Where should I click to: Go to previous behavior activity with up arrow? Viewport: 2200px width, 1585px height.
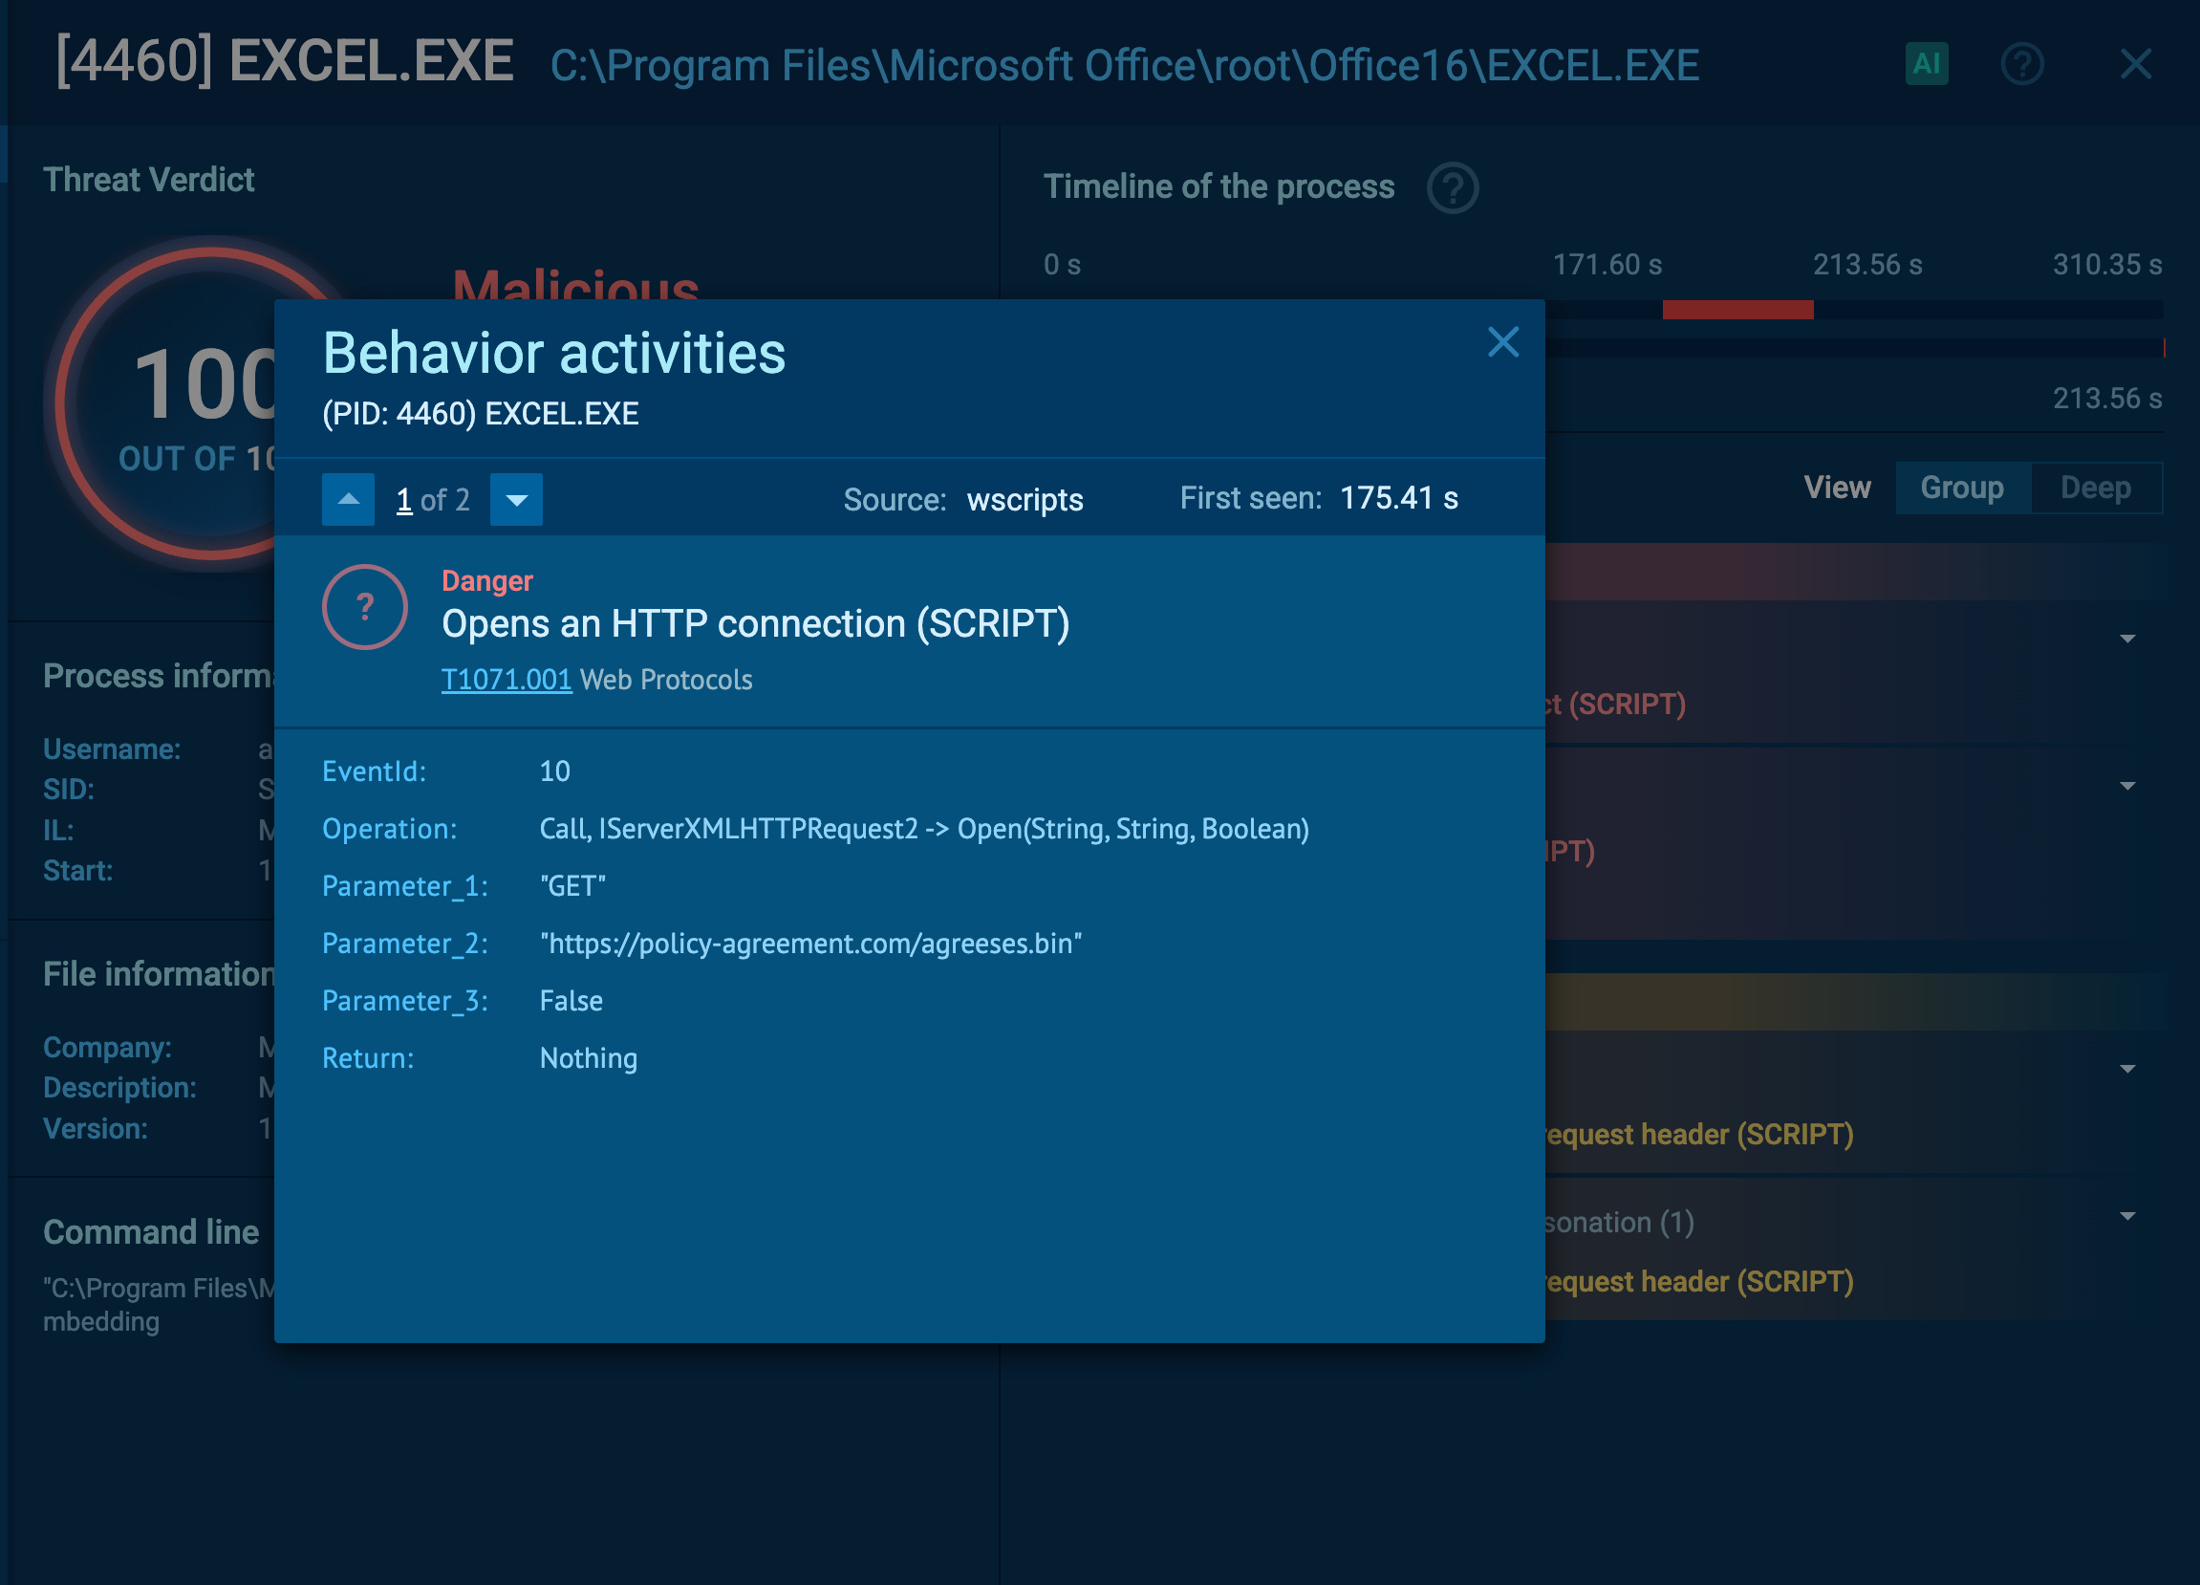[348, 500]
